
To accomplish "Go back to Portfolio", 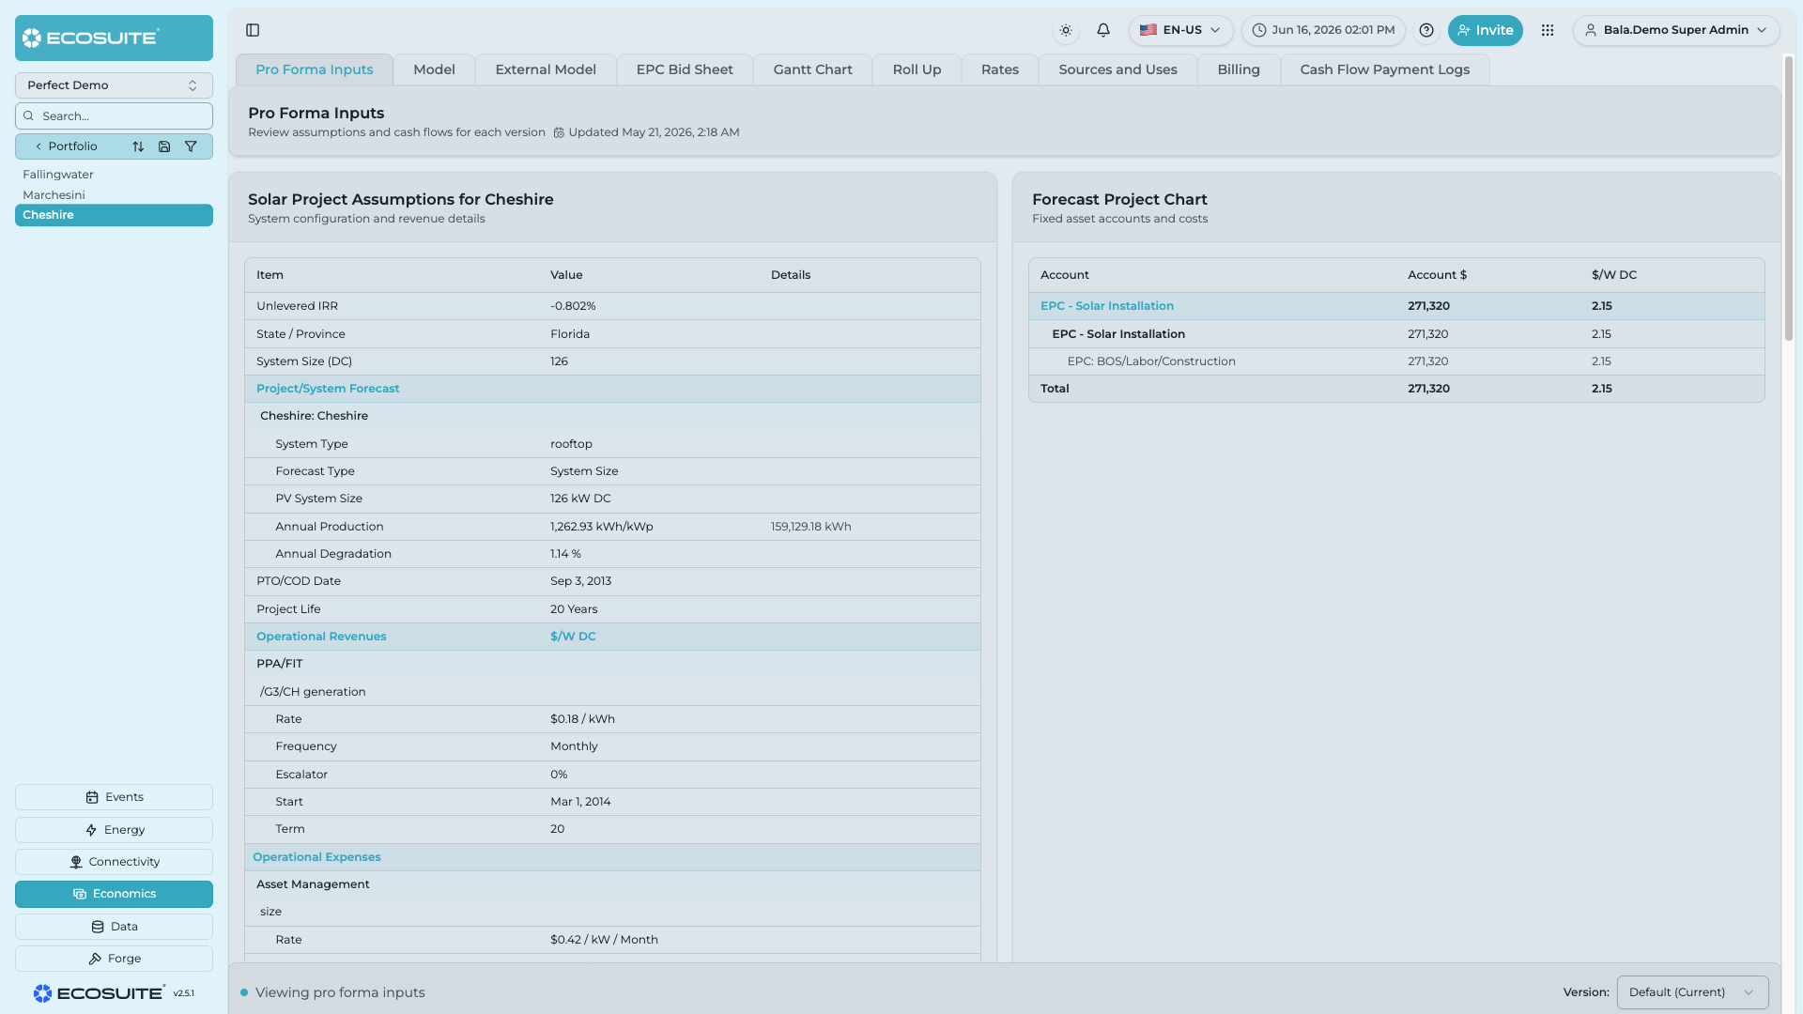I will pyautogui.click(x=66, y=146).
